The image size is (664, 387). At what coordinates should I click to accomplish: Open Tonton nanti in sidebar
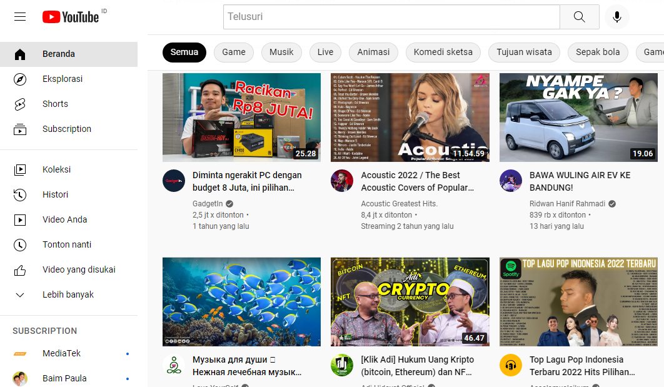pos(69,244)
